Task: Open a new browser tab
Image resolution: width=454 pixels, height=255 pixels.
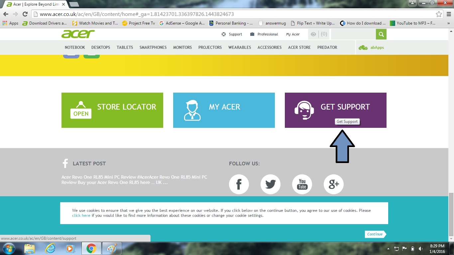Action: [74, 4]
